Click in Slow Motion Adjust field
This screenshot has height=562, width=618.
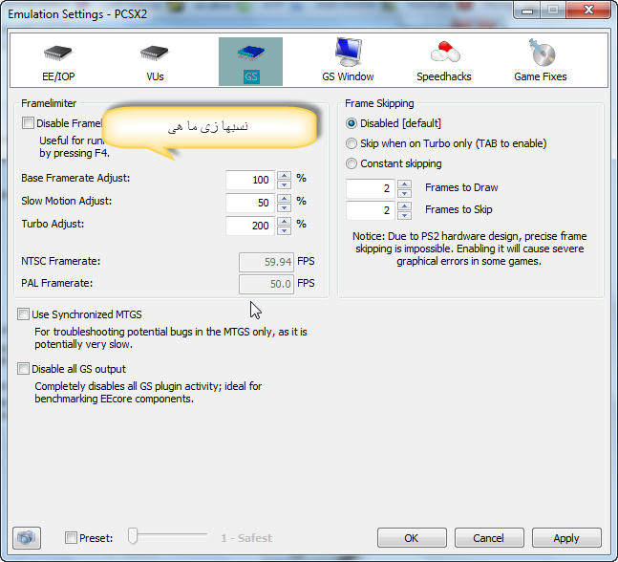(x=250, y=203)
